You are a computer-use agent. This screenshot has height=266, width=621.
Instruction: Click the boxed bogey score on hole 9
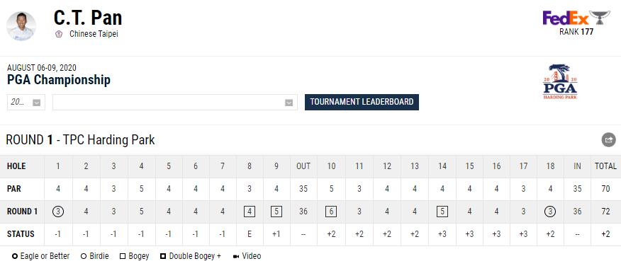pos(276,212)
